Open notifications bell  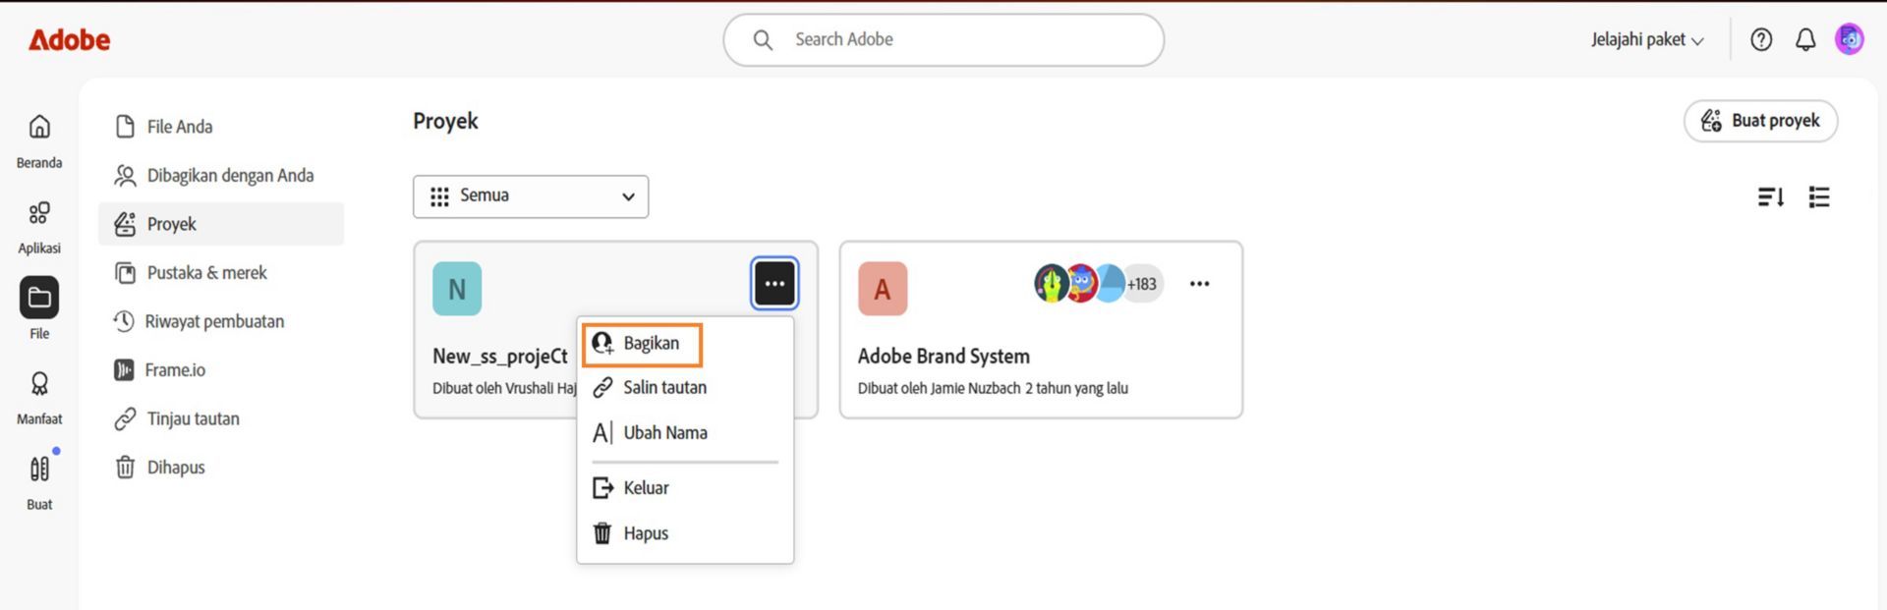point(1805,39)
